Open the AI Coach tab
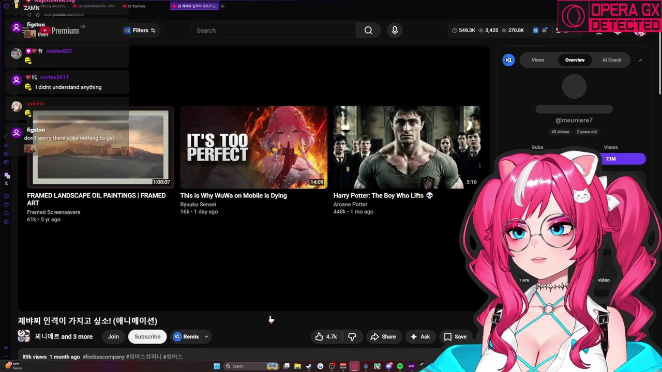 [x=611, y=60]
